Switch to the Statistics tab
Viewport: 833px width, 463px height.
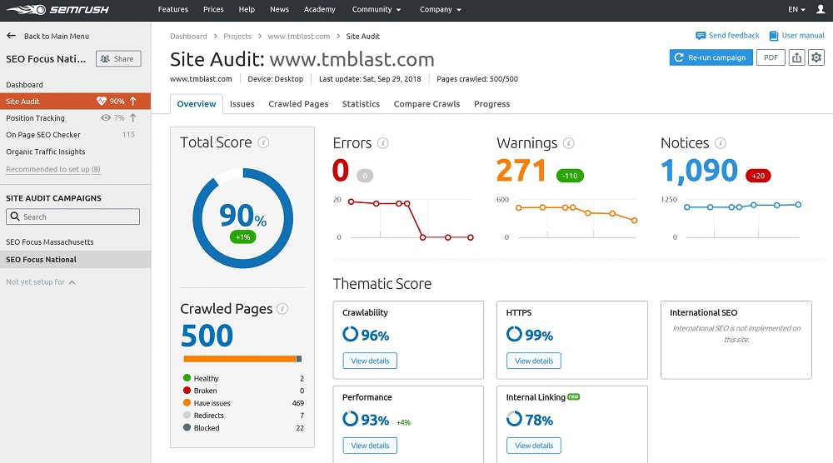coord(361,104)
